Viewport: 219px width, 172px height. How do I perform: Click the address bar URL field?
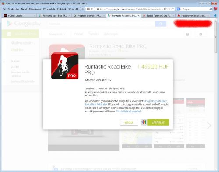point(131,9)
